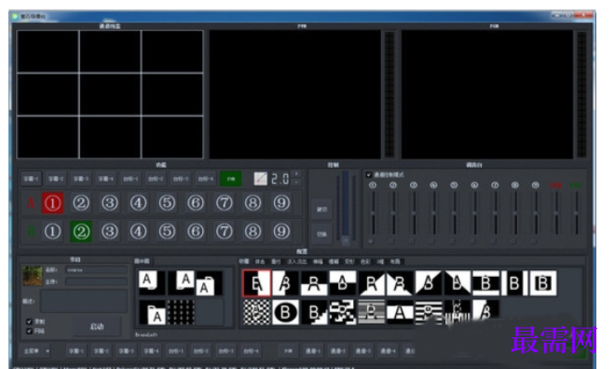Open the transition curve icon beside 2.0
The height and width of the screenshot is (369, 615).
click(x=260, y=179)
